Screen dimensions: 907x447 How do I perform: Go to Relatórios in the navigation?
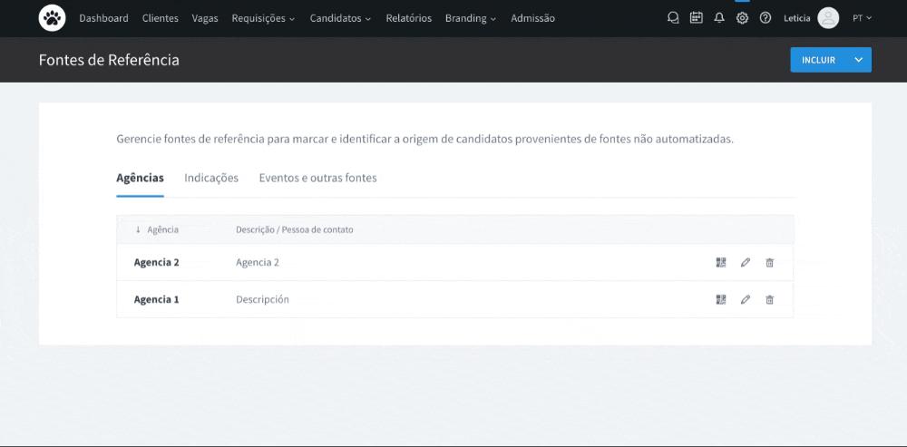408,18
